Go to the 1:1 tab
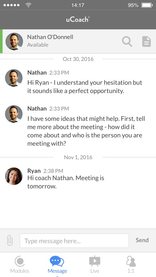156x277 pixels. [x=131, y=264]
